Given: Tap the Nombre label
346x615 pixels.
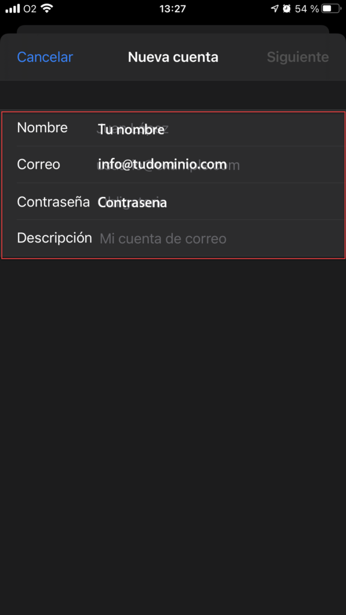Looking at the screenshot, I should click(x=43, y=128).
